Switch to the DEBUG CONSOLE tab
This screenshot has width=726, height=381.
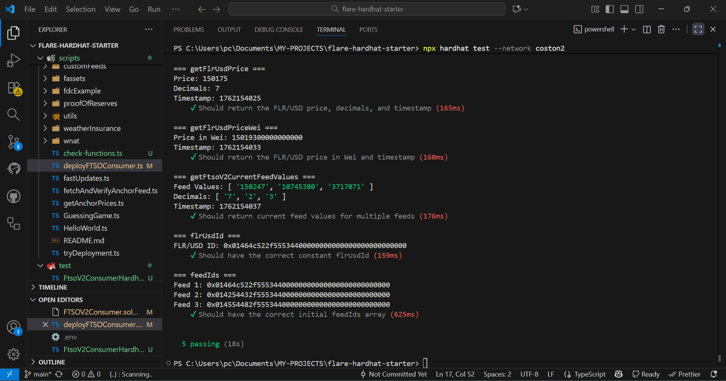tap(279, 29)
